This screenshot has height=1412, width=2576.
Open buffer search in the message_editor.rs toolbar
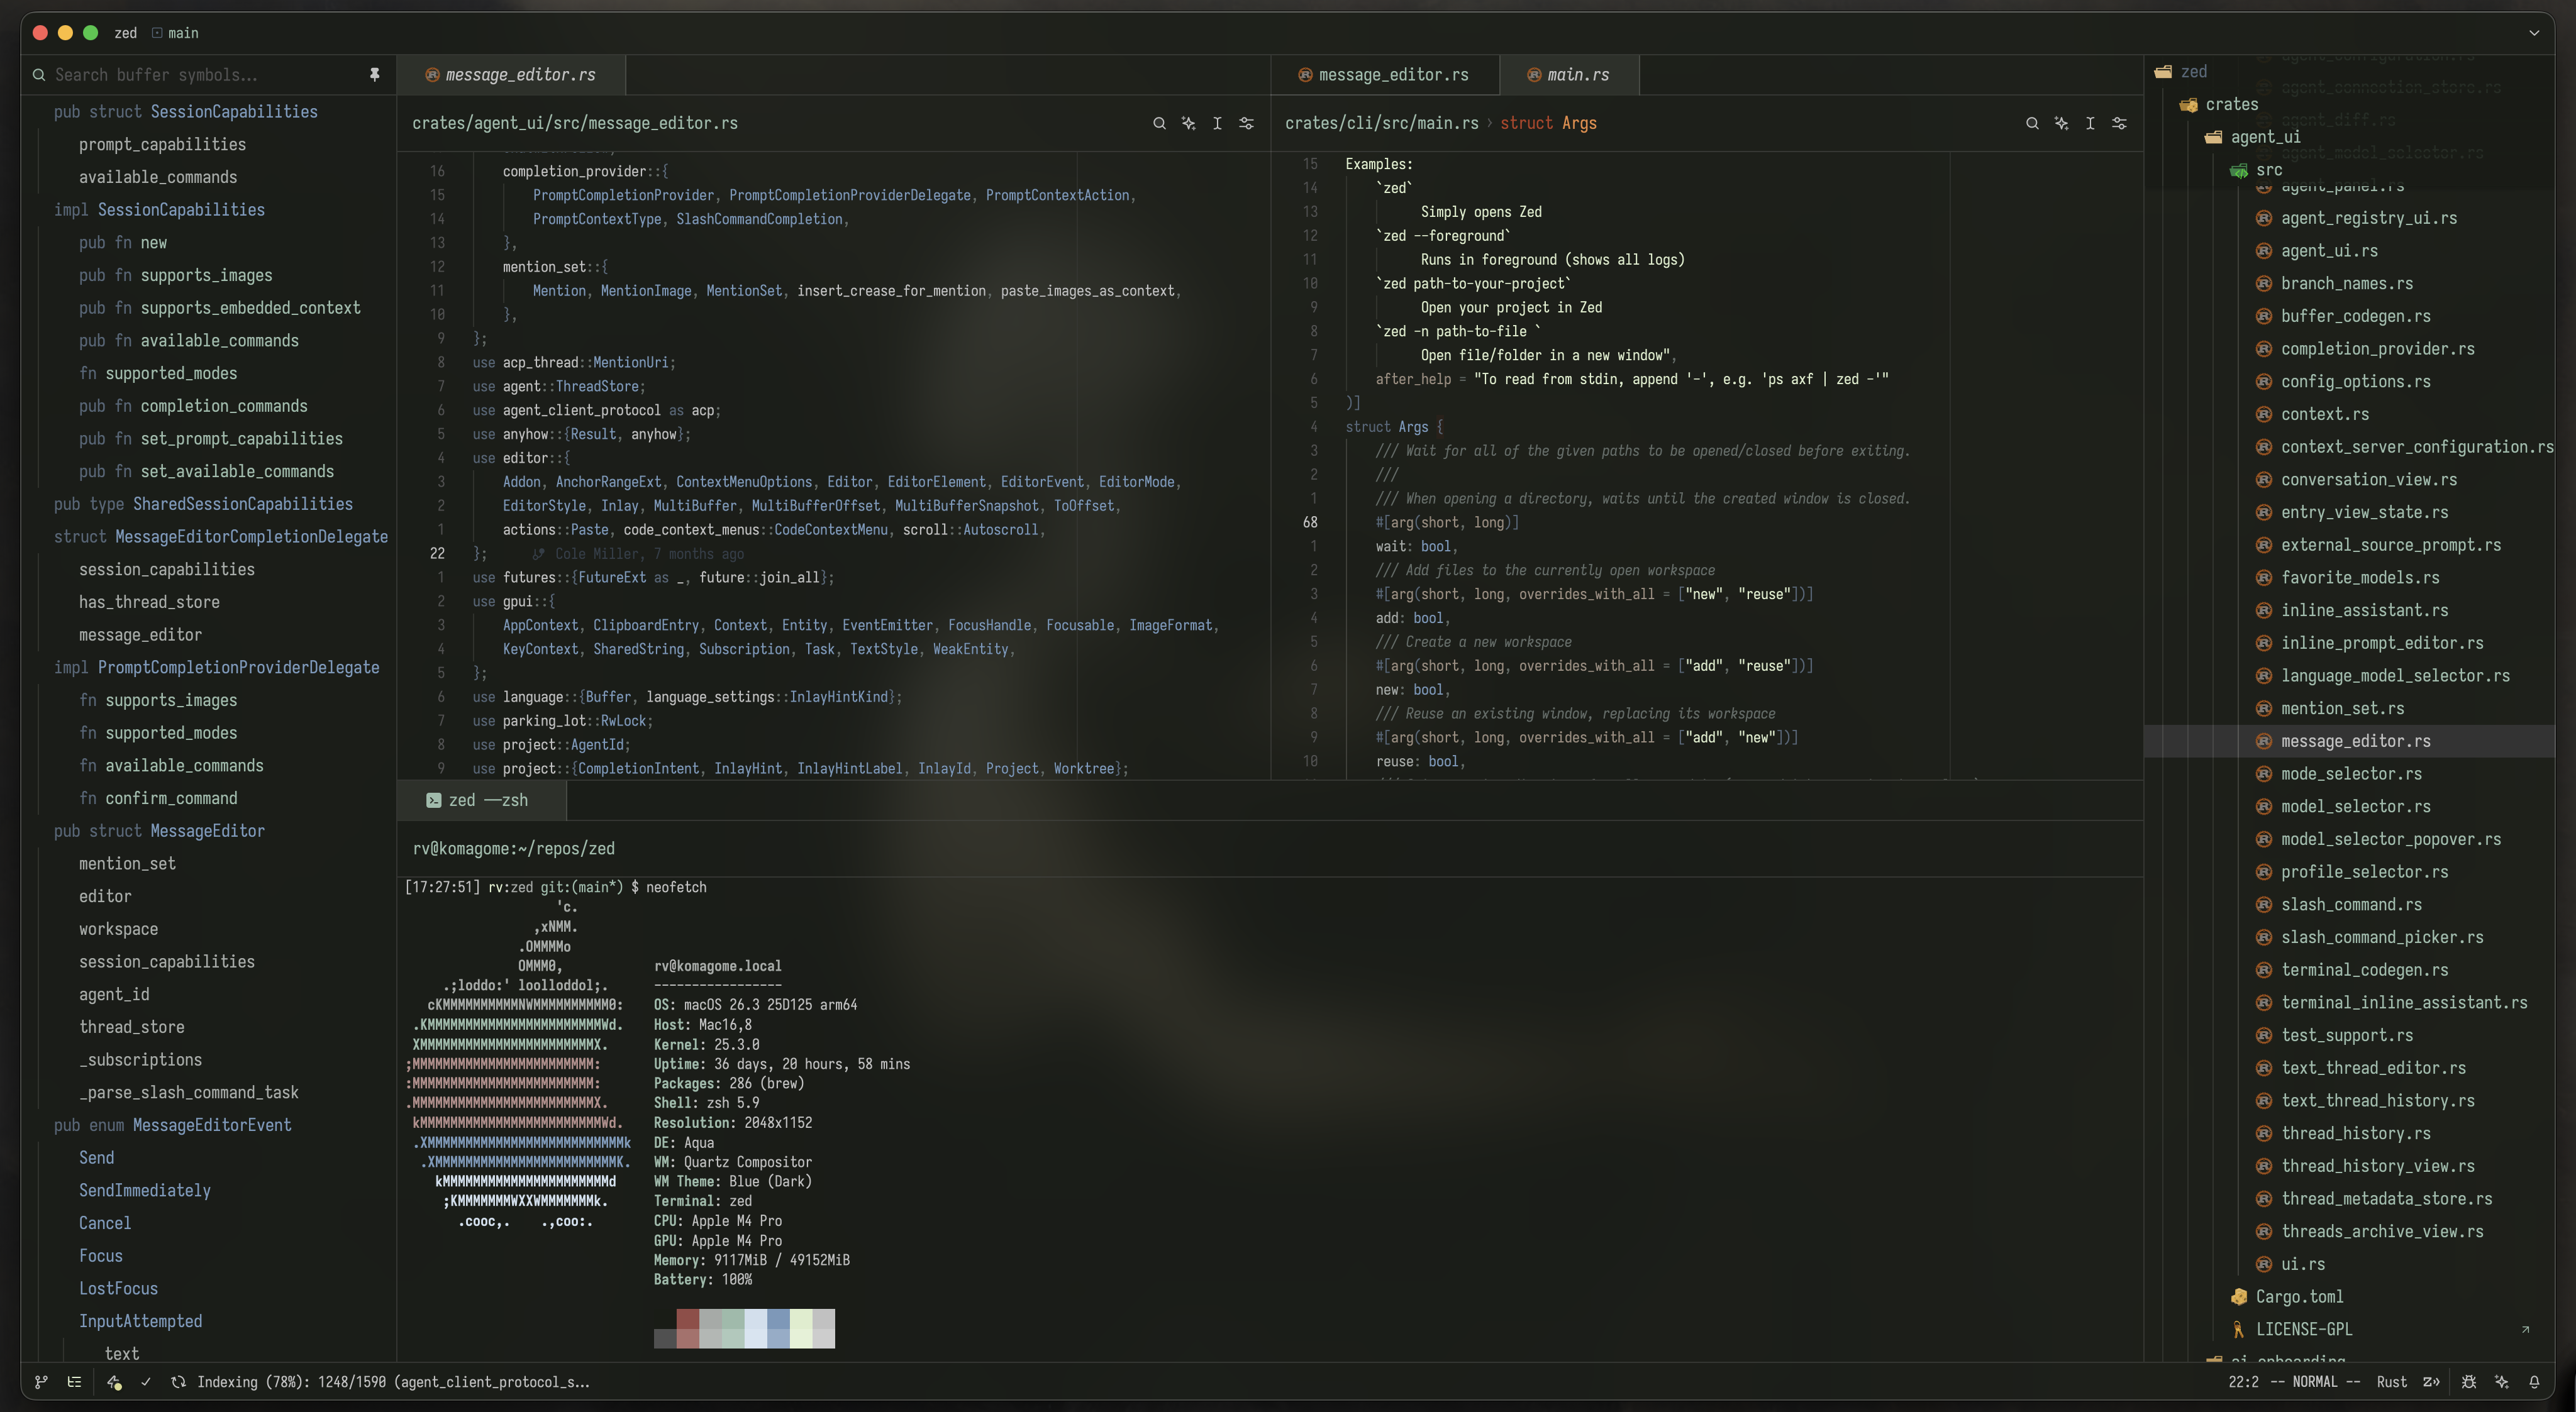click(x=1159, y=123)
